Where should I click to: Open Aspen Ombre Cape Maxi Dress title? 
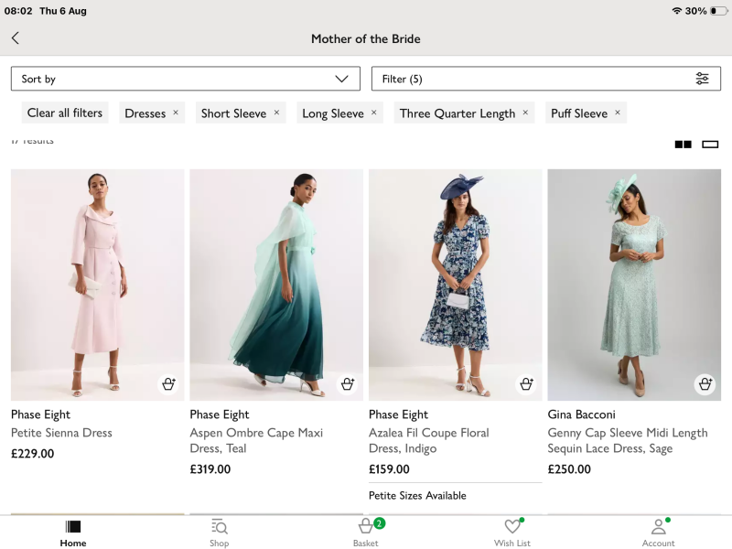[256, 440]
